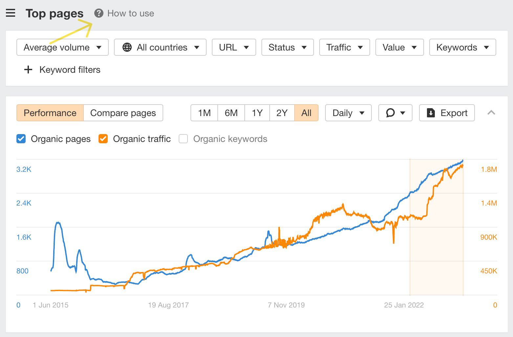Image resolution: width=513 pixels, height=337 pixels.
Task: Click the Export download file icon
Action: click(431, 113)
